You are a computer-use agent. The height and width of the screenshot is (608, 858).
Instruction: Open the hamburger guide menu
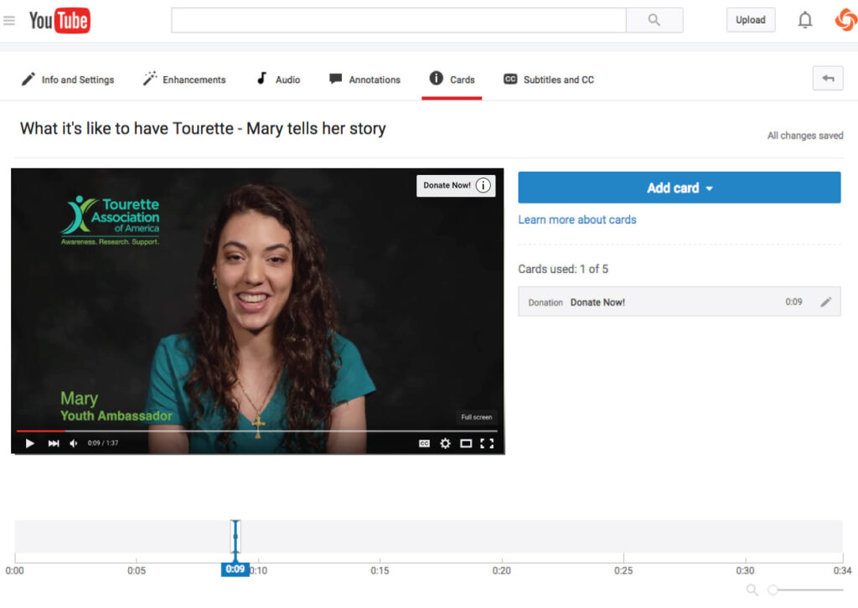coord(9,20)
